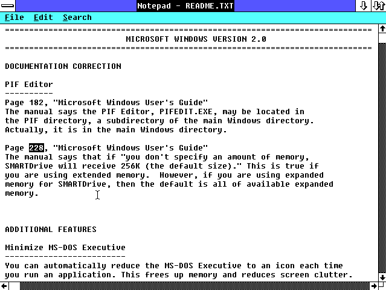
Task: Click the horizontal scrollbar thumb box
Action: 14,286
